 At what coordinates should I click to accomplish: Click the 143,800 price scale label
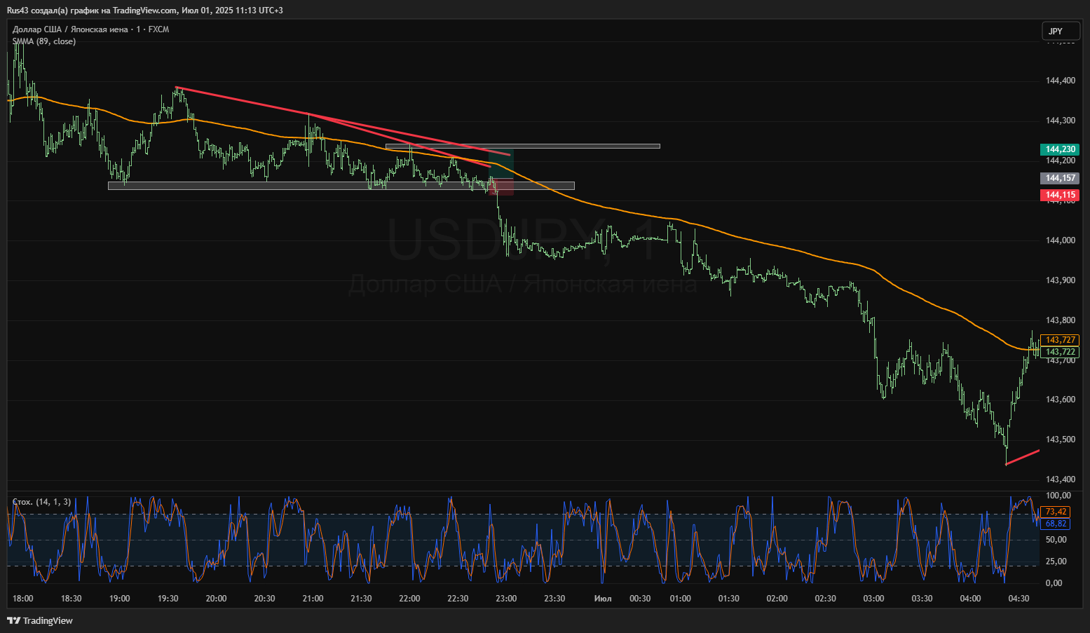[1060, 320]
